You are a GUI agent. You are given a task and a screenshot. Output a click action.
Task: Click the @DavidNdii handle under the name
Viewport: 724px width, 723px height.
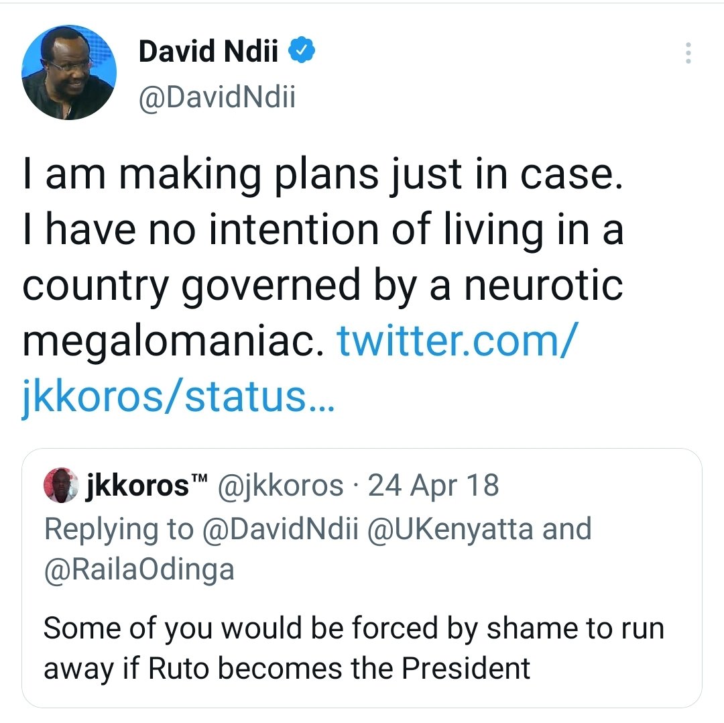click(217, 97)
